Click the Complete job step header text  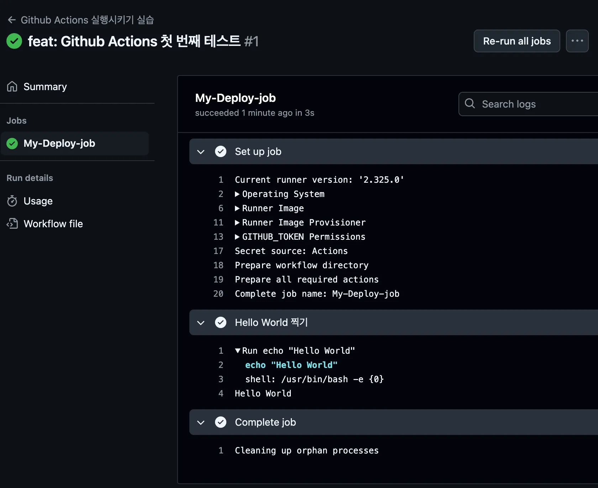pyautogui.click(x=265, y=422)
